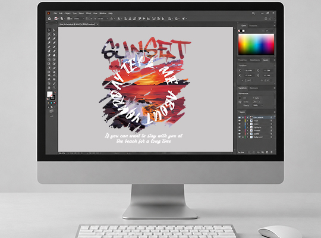Hide the Colors layer via eye icon
Viewport: 321px width, 238px height.
pyautogui.click(x=240, y=124)
